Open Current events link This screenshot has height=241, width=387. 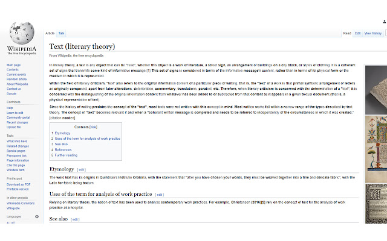point(16,75)
